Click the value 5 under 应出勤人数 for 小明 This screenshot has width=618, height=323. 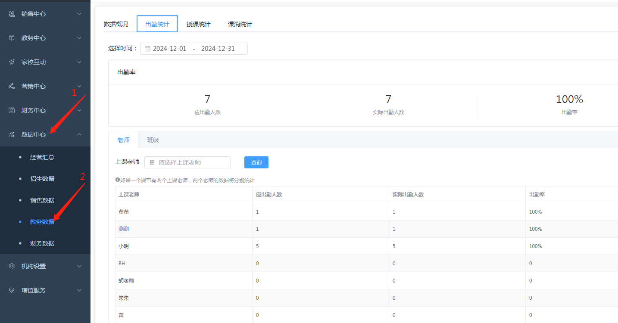[x=258, y=246]
